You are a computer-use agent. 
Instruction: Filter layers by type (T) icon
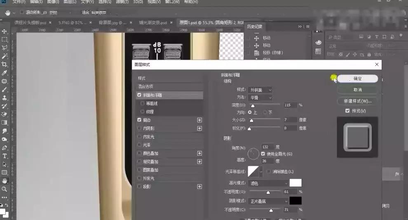point(377,37)
